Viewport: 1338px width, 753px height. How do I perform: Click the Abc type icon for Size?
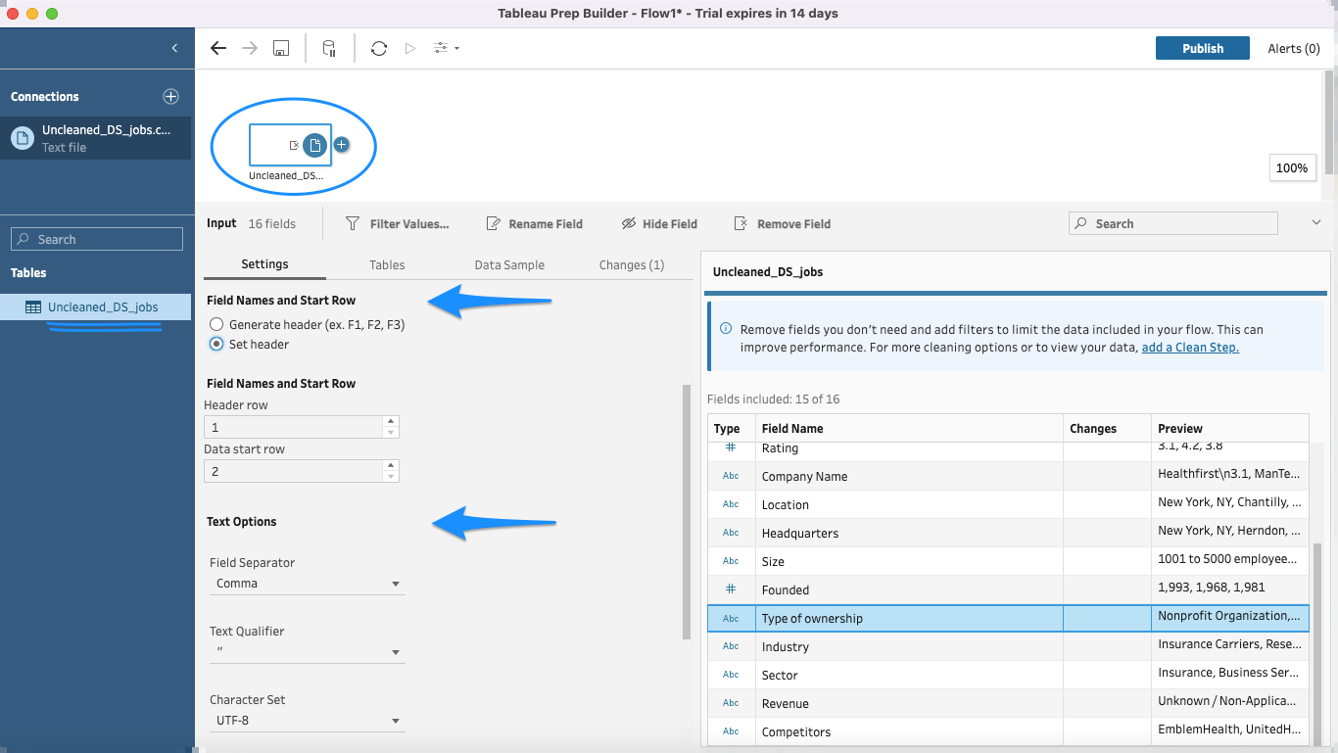pos(731,561)
